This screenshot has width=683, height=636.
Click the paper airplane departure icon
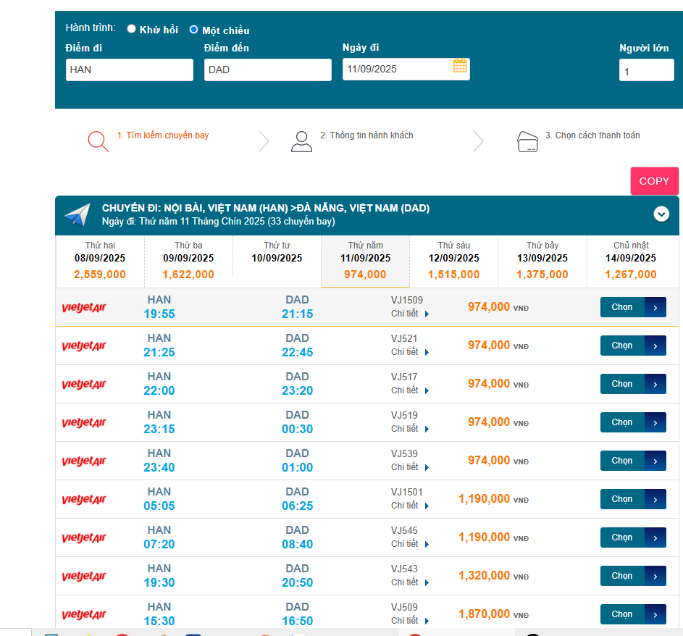click(77, 215)
